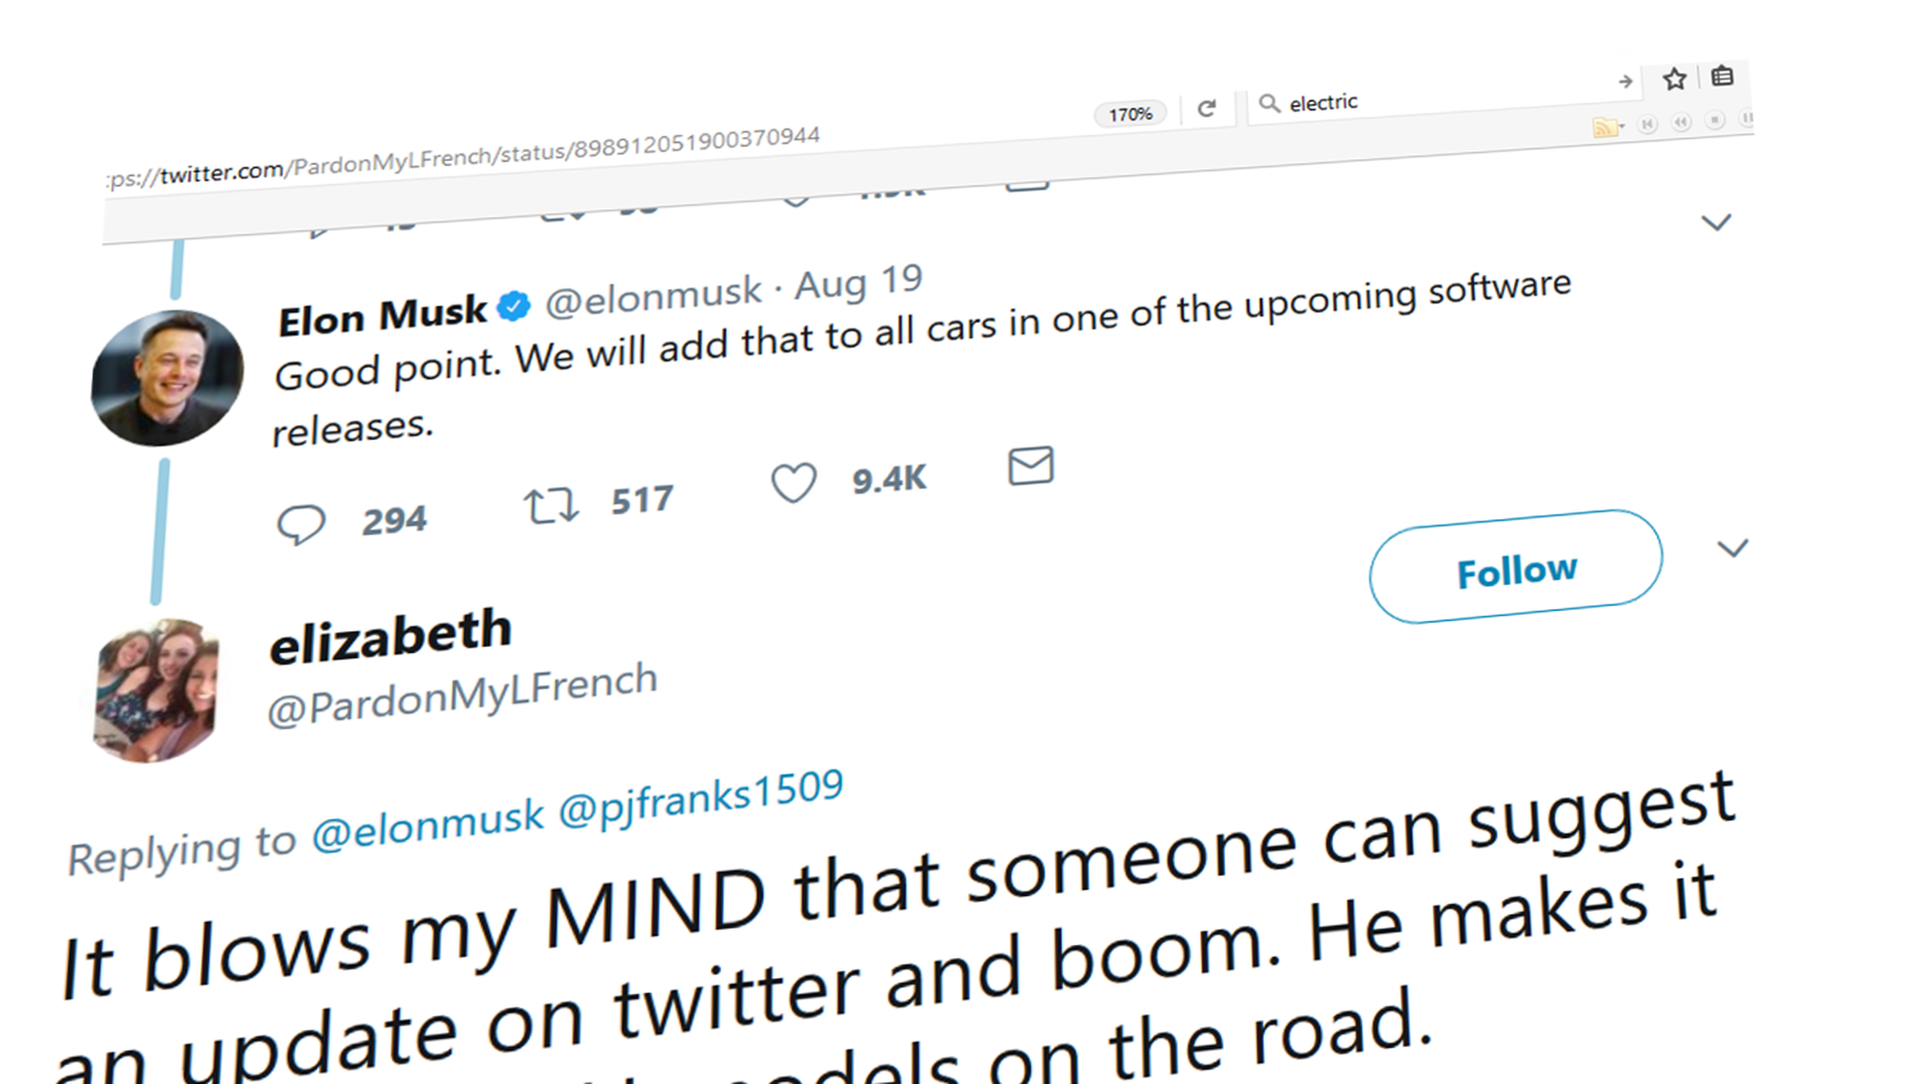Click the bookmark star icon
Image resolution: width=1928 pixels, height=1084 pixels.
(1674, 79)
